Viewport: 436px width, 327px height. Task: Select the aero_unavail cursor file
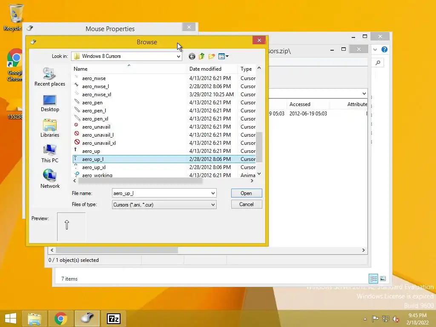pos(164,127)
